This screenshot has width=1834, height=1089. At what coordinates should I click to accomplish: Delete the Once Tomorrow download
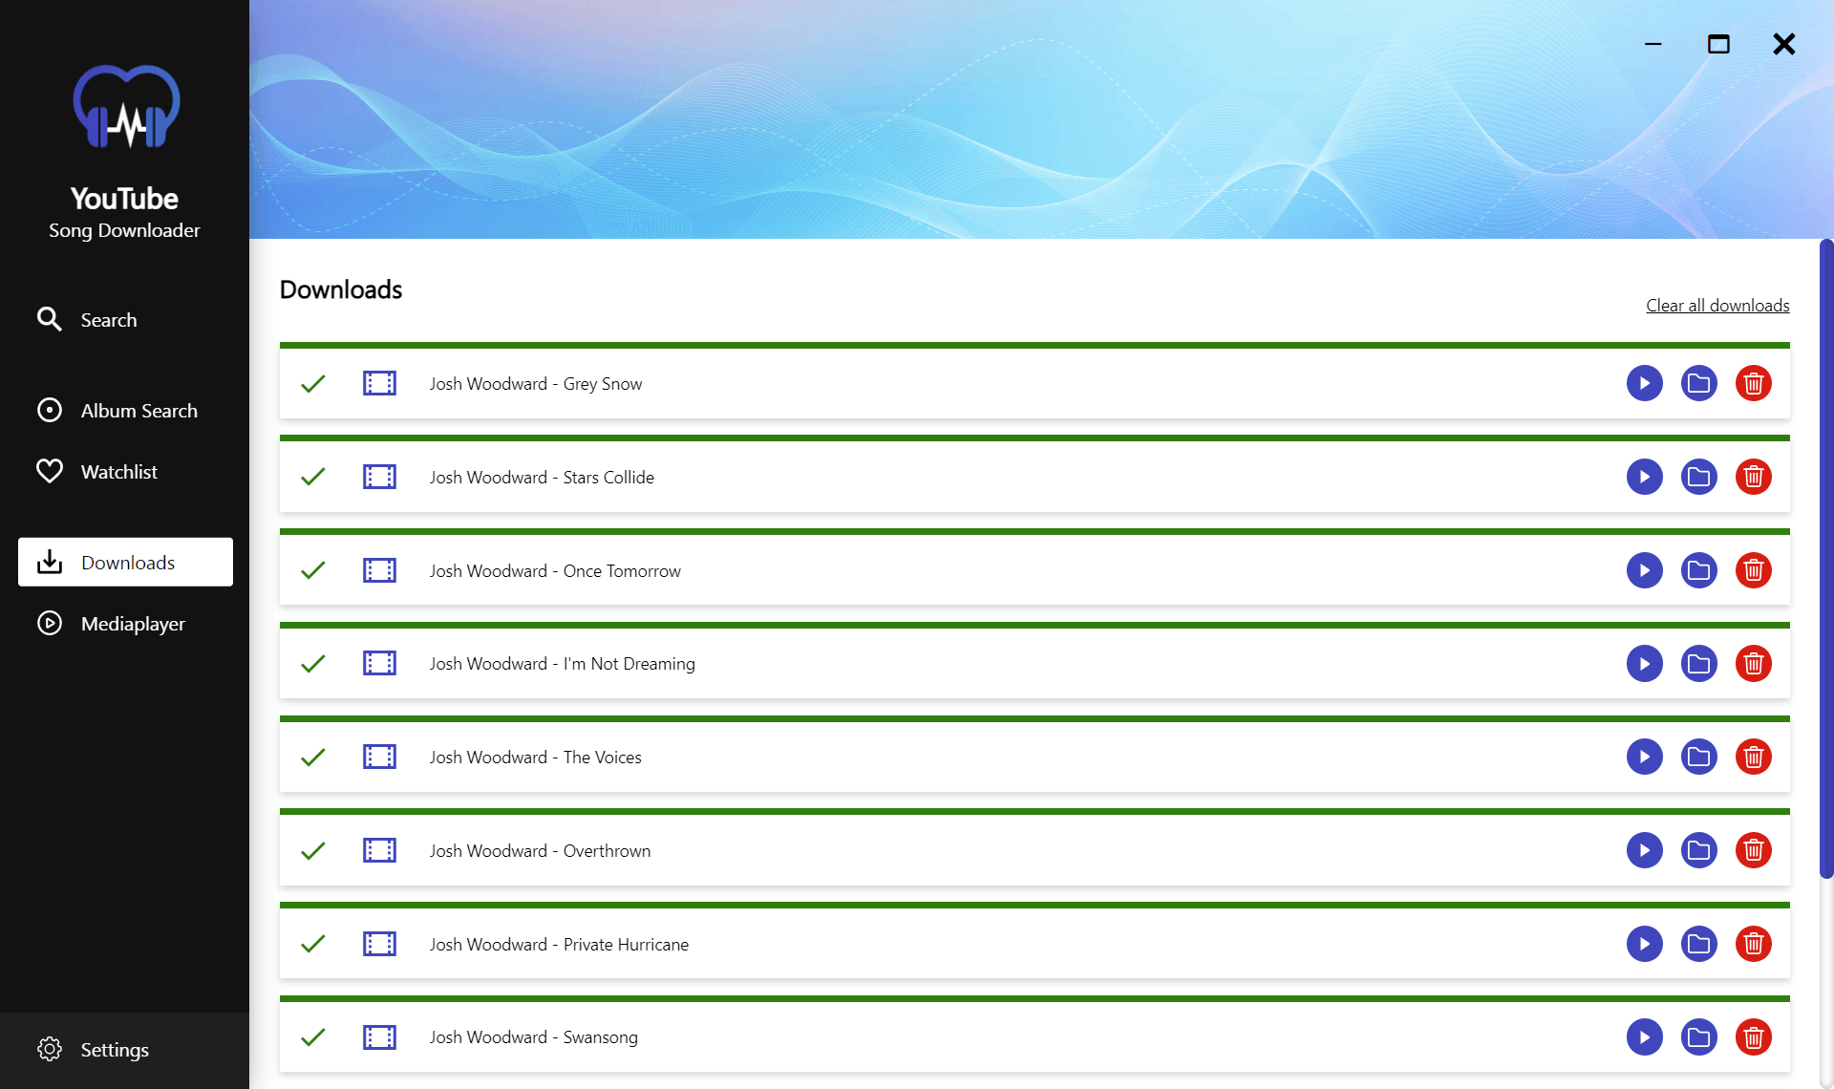1753,570
